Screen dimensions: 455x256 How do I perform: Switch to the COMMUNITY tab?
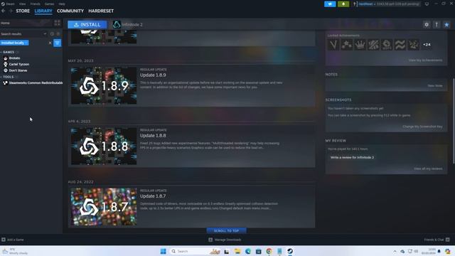tap(70, 11)
